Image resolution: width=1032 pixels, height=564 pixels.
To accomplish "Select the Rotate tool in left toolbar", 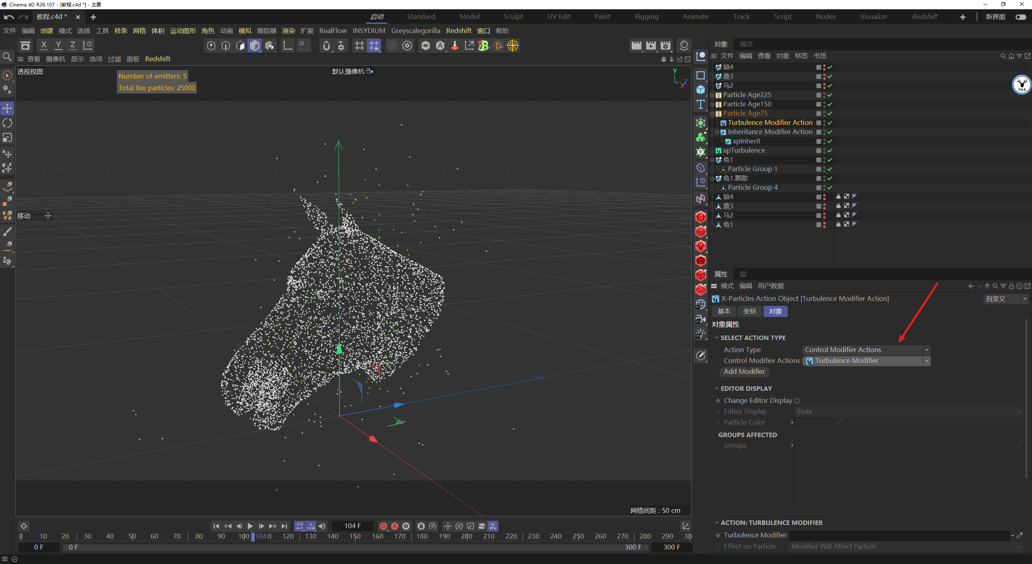I will point(7,123).
